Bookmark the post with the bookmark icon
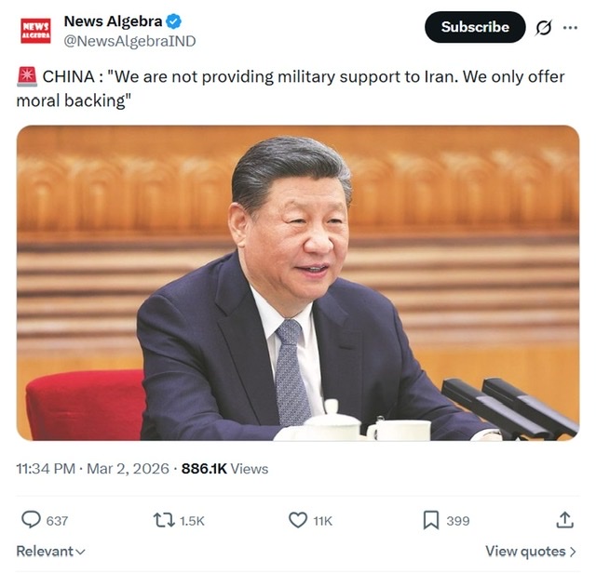596x574 pixels. (431, 520)
